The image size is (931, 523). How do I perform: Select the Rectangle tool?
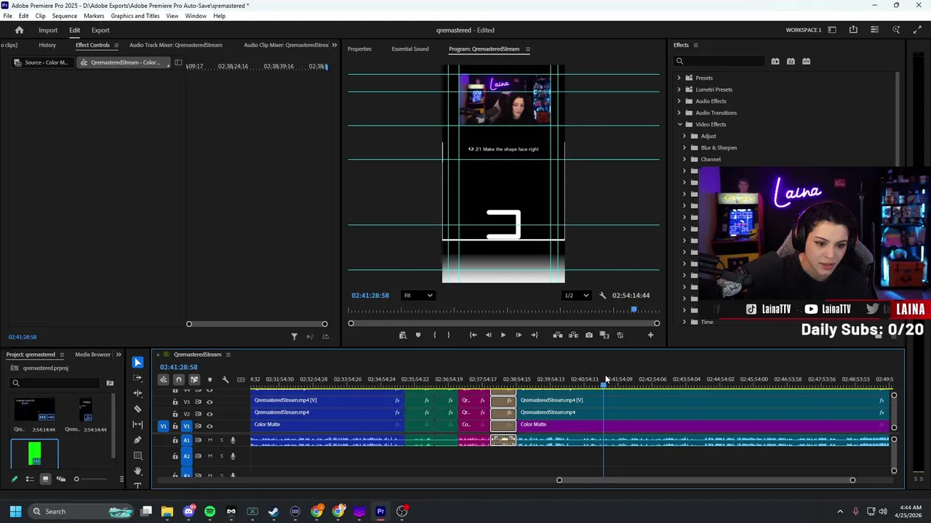tap(137, 455)
